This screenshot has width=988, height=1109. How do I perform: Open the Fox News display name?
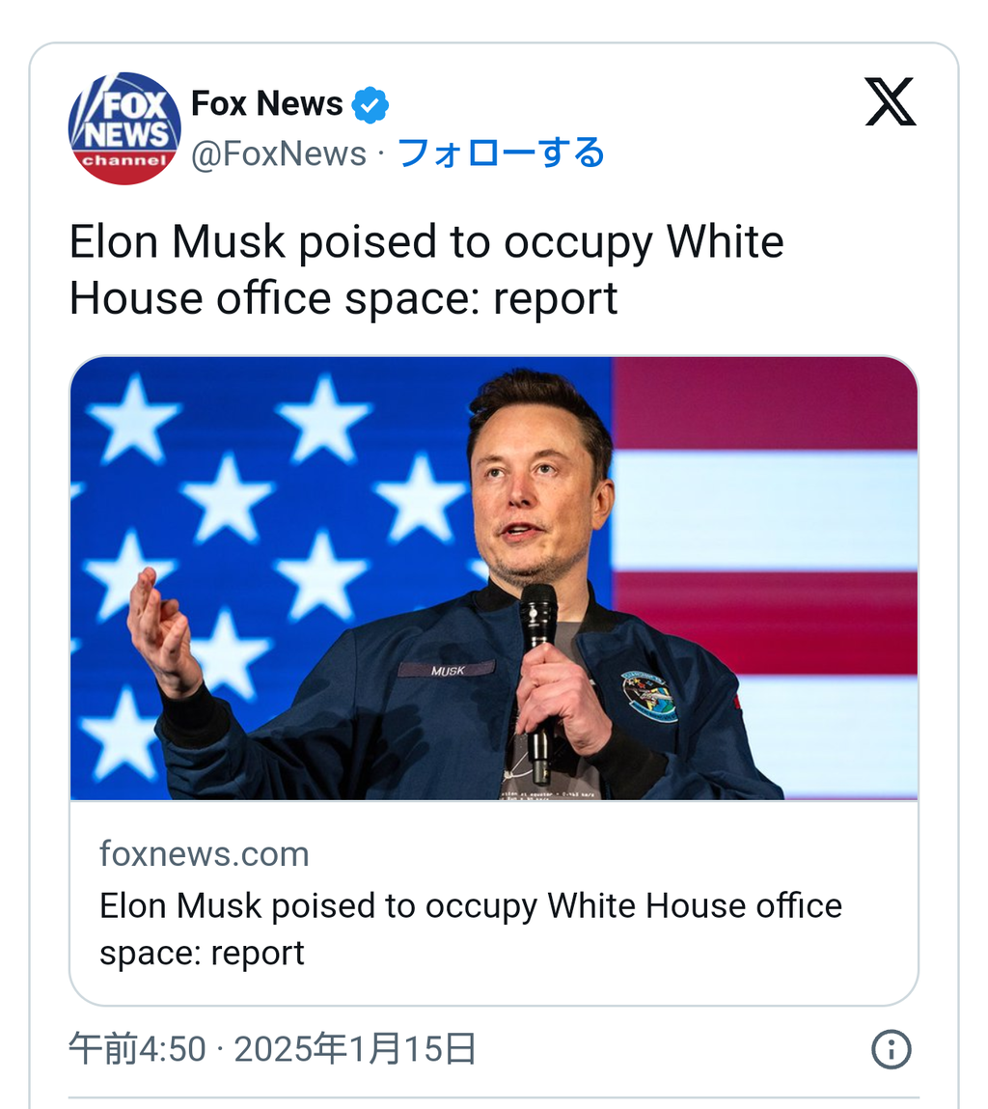[267, 103]
